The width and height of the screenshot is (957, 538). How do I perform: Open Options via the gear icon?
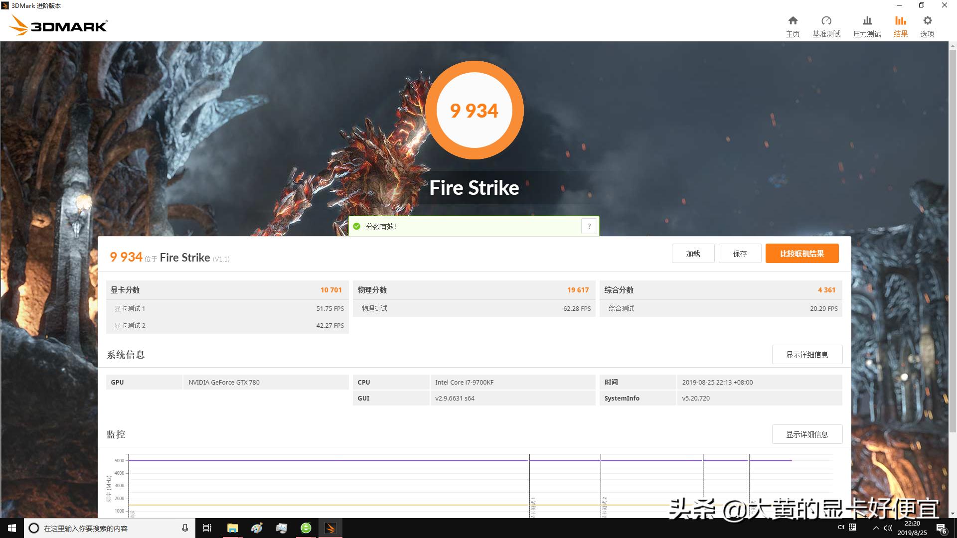(927, 25)
